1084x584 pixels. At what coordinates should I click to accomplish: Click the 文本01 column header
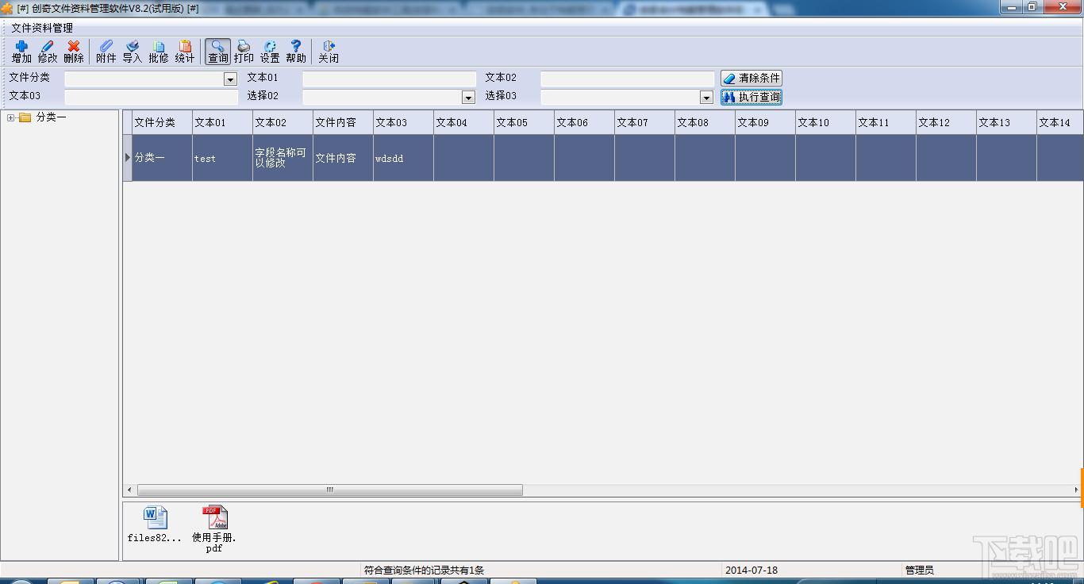pyautogui.click(x=222, y=122)
